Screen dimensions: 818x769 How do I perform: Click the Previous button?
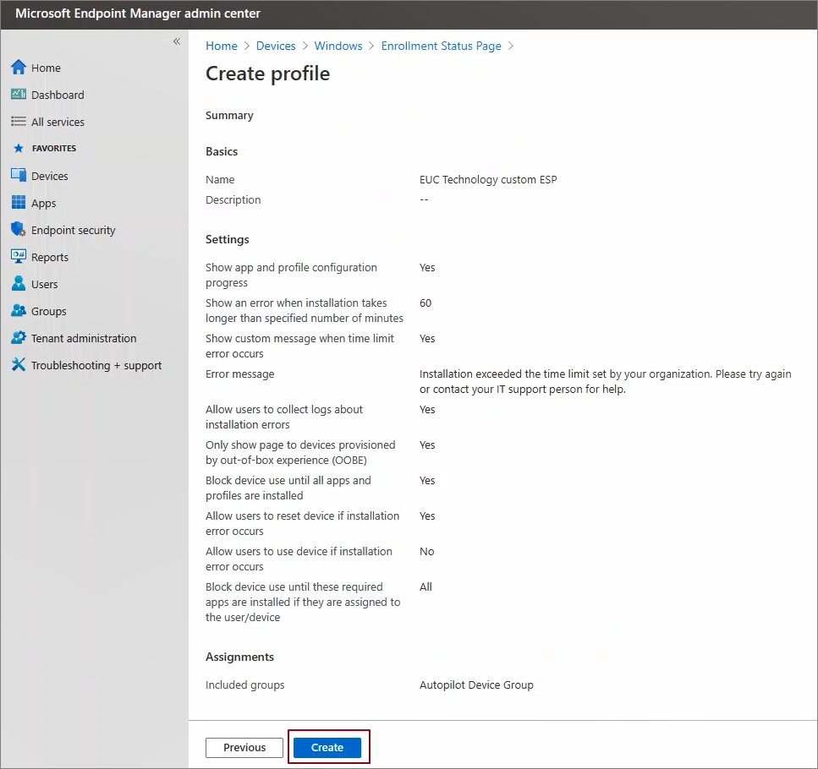pos(244,747)
